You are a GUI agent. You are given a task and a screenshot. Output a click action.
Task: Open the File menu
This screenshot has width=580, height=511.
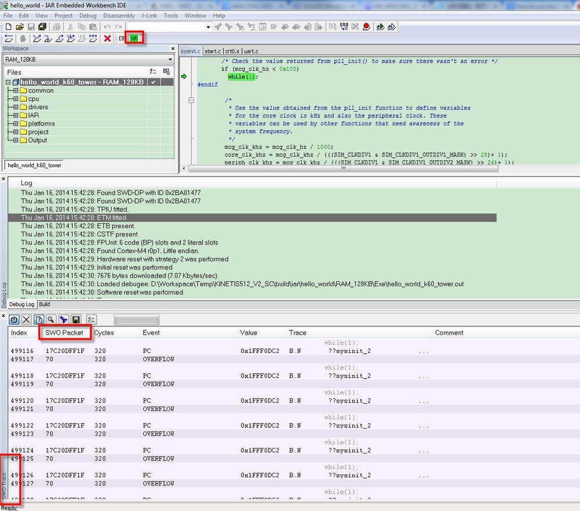coord(8,16)
